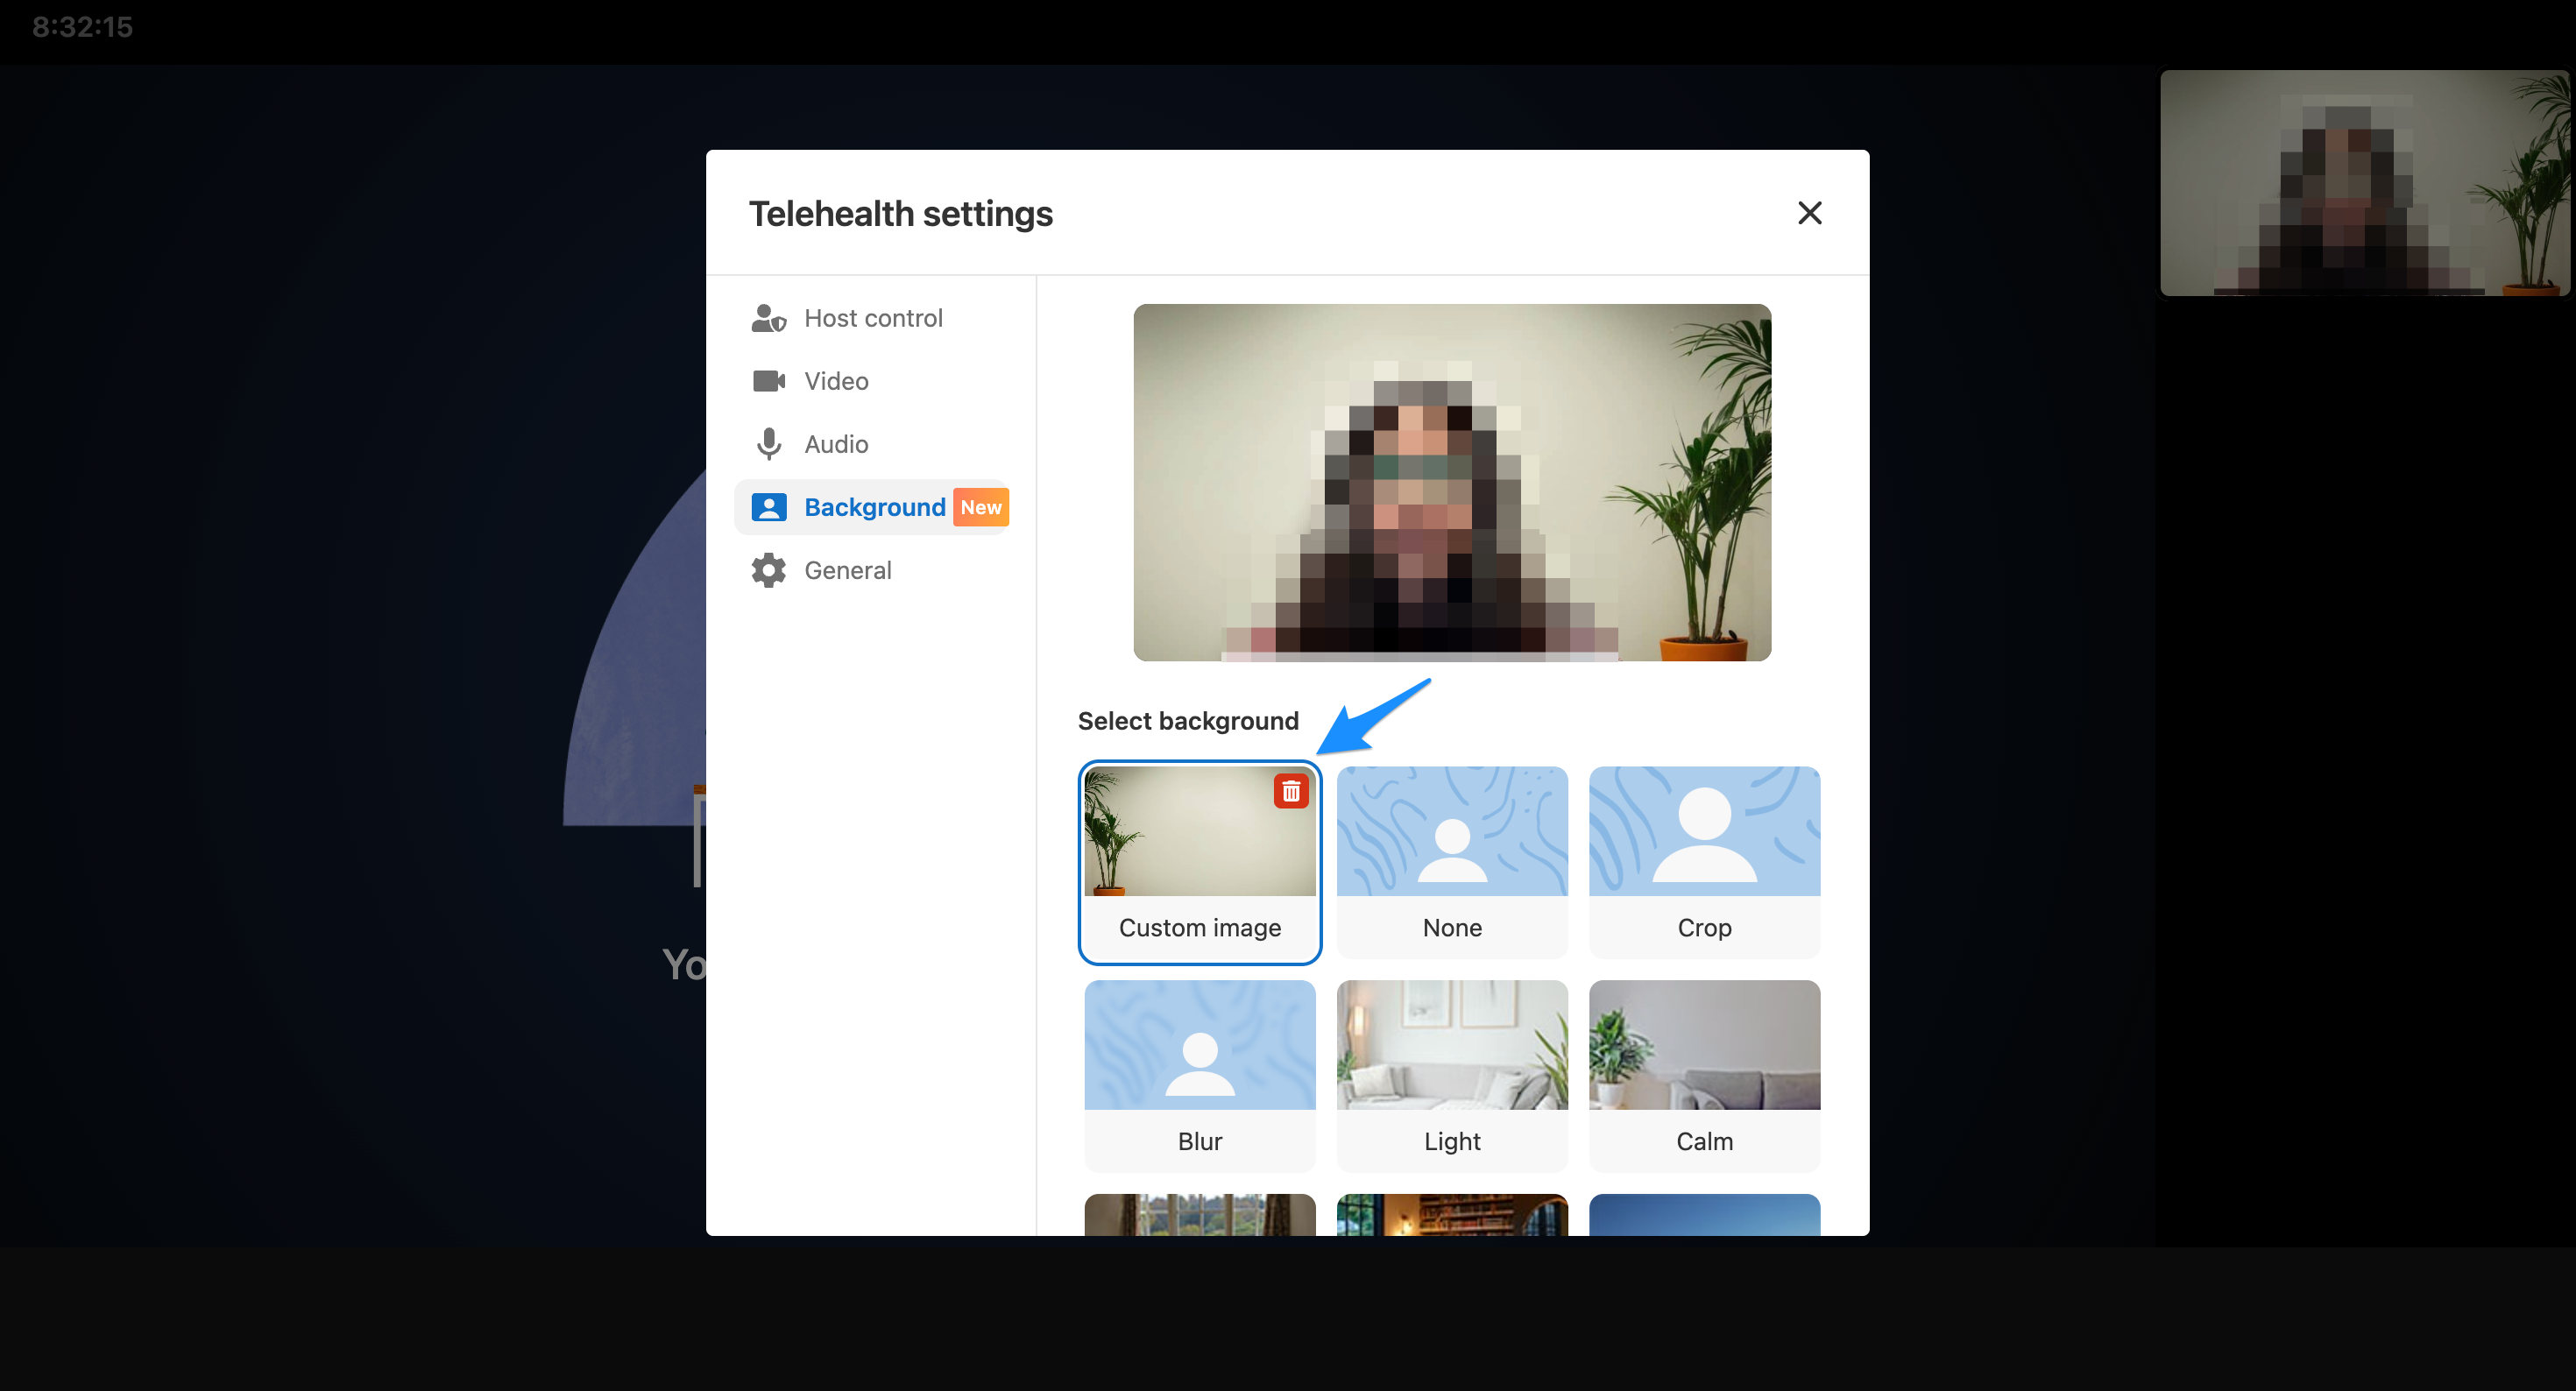This screenshot has width=2576, height=1391.
Task: Switch to the Audio settings tab
Action: (872, 444)
